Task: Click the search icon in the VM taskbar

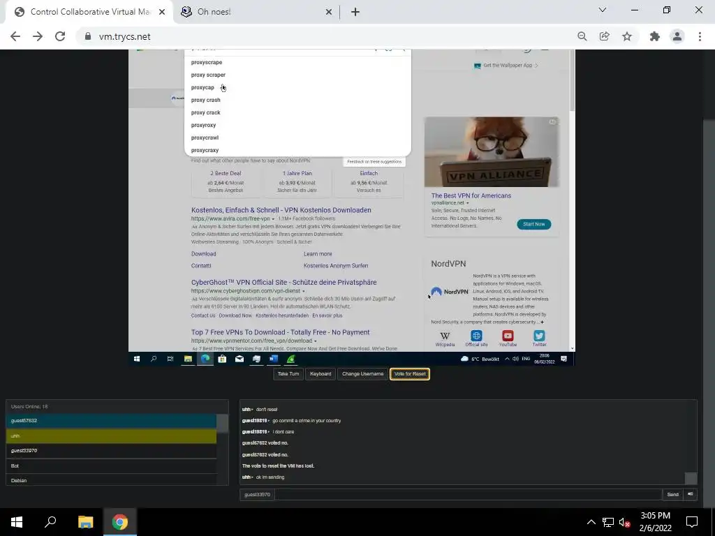Action: 154,359
